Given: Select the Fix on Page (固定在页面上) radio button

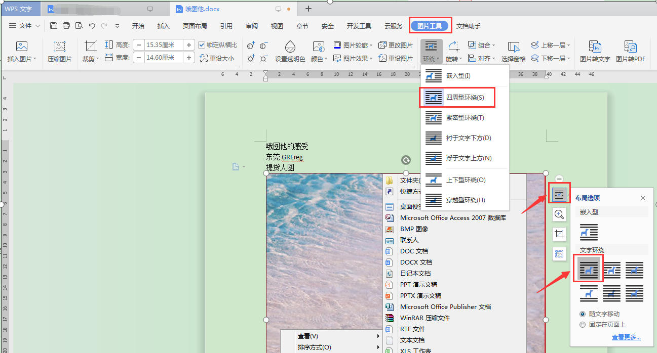Looking at the screenshot, I should tap(583, 325).
